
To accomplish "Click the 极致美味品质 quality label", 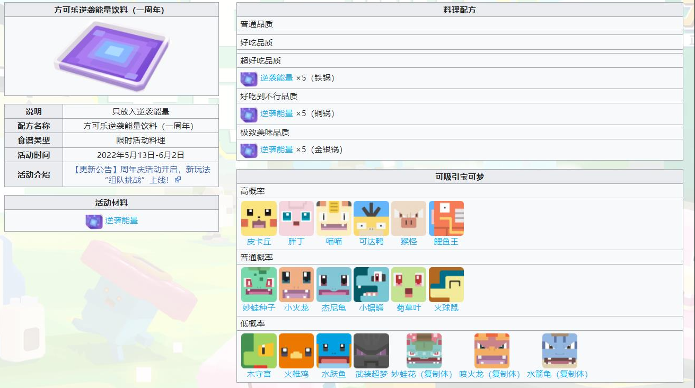I will tap(265, 132).
